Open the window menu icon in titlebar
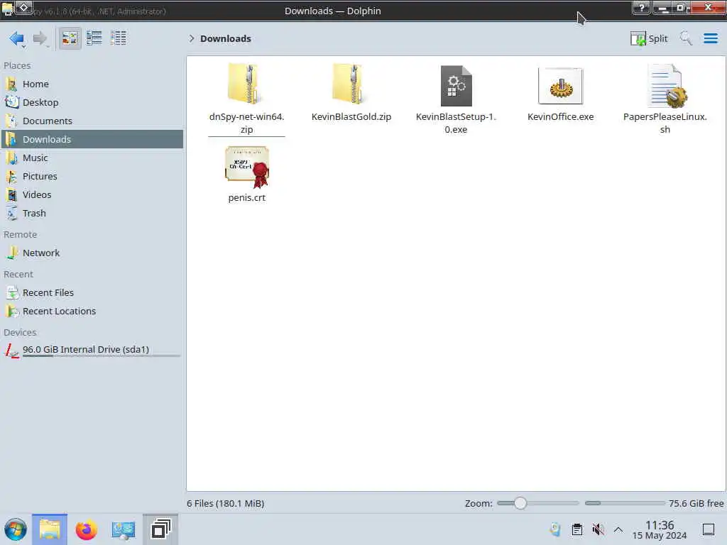 (x=7, y=9)
